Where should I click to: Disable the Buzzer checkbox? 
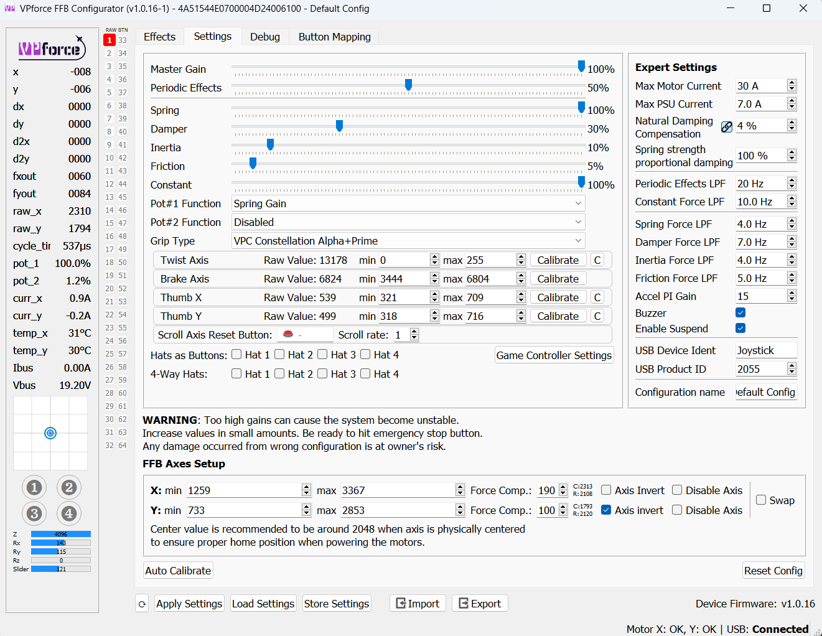point(740,313)
